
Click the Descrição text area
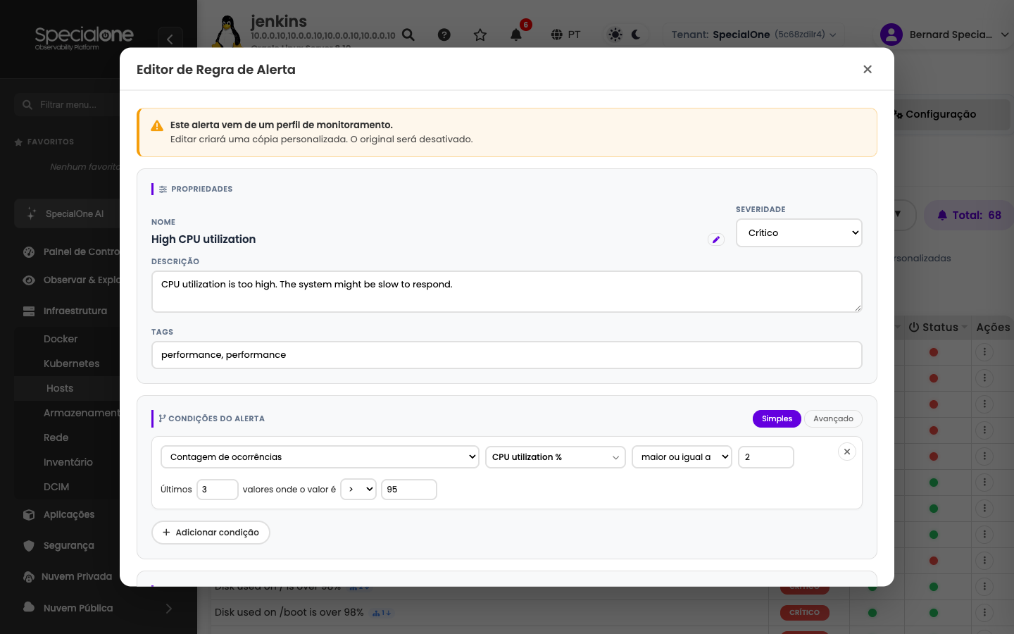coord(507,292)
